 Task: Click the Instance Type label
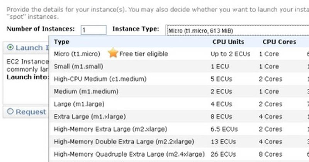[x=135, y=29]
